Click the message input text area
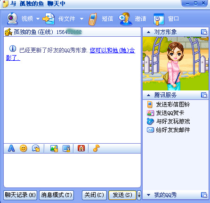The width and height of the screenshot is (210, 203). coord(72,170)
